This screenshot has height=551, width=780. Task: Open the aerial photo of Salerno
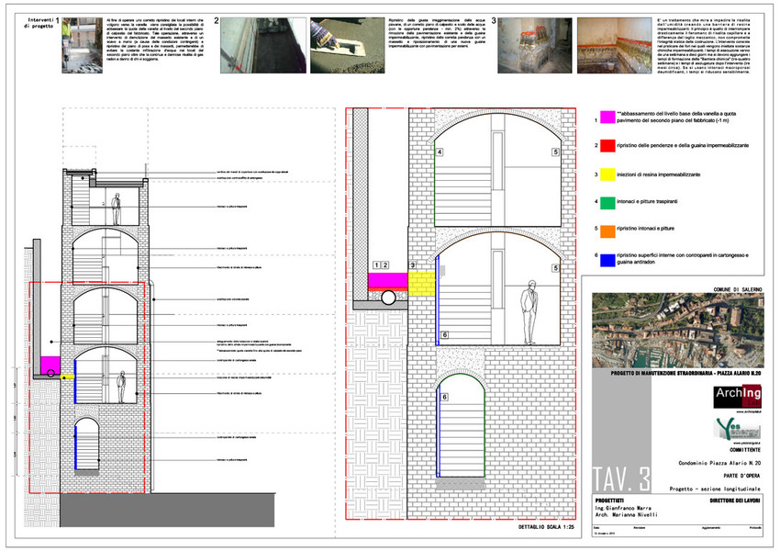tap(676, 331)
